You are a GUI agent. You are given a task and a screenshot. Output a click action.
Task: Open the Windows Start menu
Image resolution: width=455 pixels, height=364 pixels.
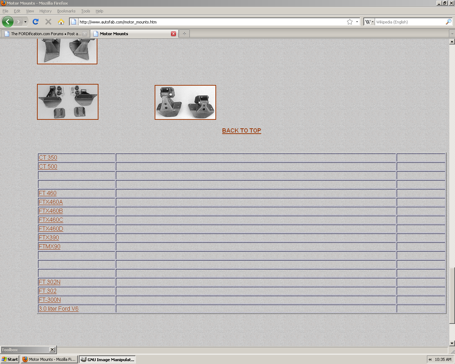point(10,359)
